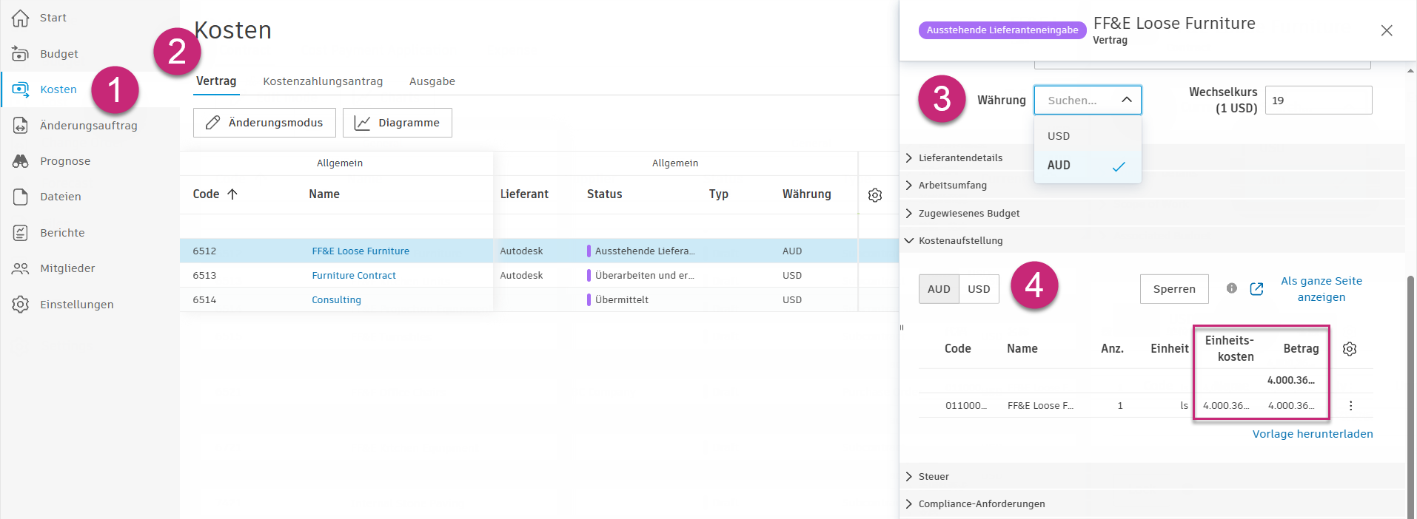Click the Status column header
Image resolution: width=1417 pixels, height=519 pixels.
(x=605, y=194)
